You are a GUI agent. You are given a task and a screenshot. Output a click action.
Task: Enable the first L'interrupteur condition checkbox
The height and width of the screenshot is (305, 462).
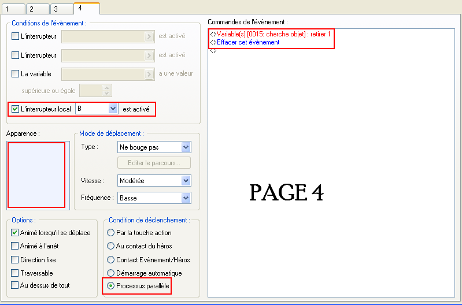point(15,36)
